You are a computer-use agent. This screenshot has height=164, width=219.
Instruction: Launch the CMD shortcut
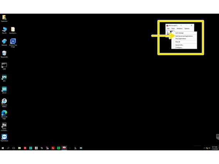tap(4, 66)
